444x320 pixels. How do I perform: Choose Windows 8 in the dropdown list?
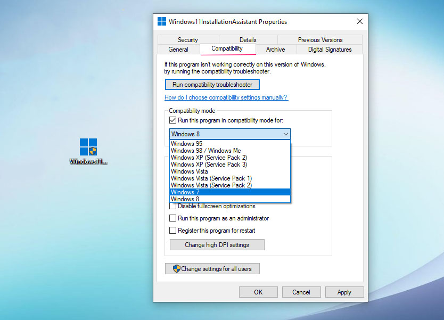point(230,199)
